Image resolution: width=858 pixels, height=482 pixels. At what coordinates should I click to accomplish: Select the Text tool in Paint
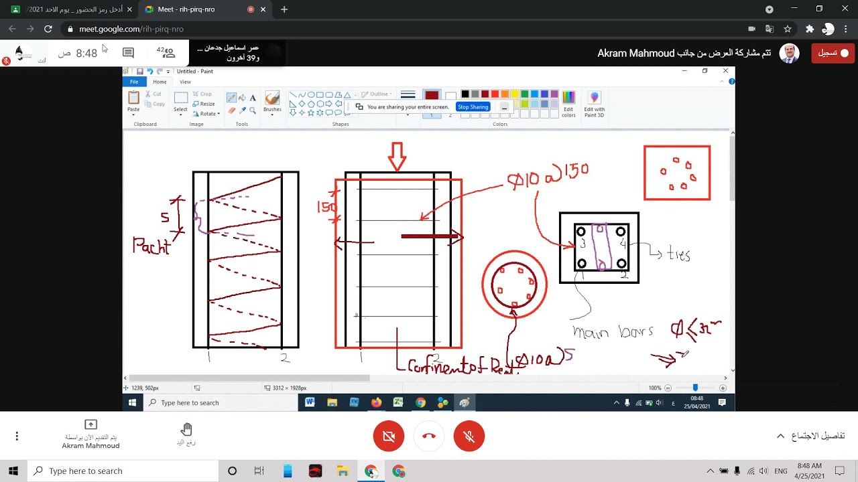pyautogui.click(x=253, y=98)
